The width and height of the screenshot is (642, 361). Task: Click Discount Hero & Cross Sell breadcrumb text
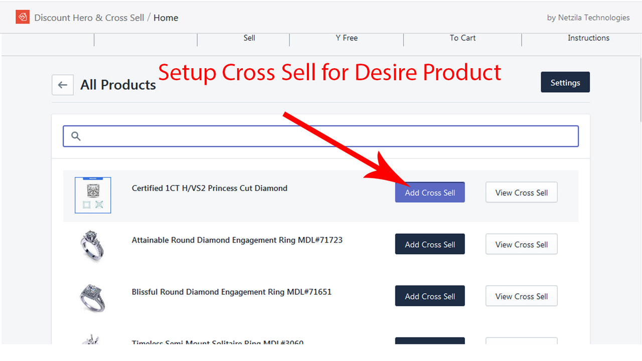click(x=90, y=17)
